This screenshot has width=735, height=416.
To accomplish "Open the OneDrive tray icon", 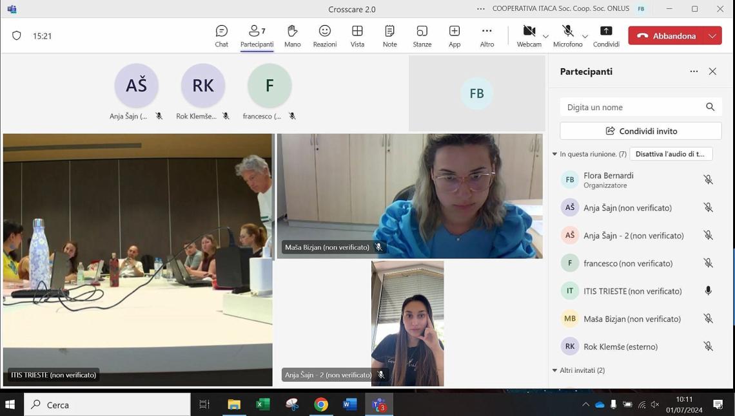I will click(x=600, y=405).
